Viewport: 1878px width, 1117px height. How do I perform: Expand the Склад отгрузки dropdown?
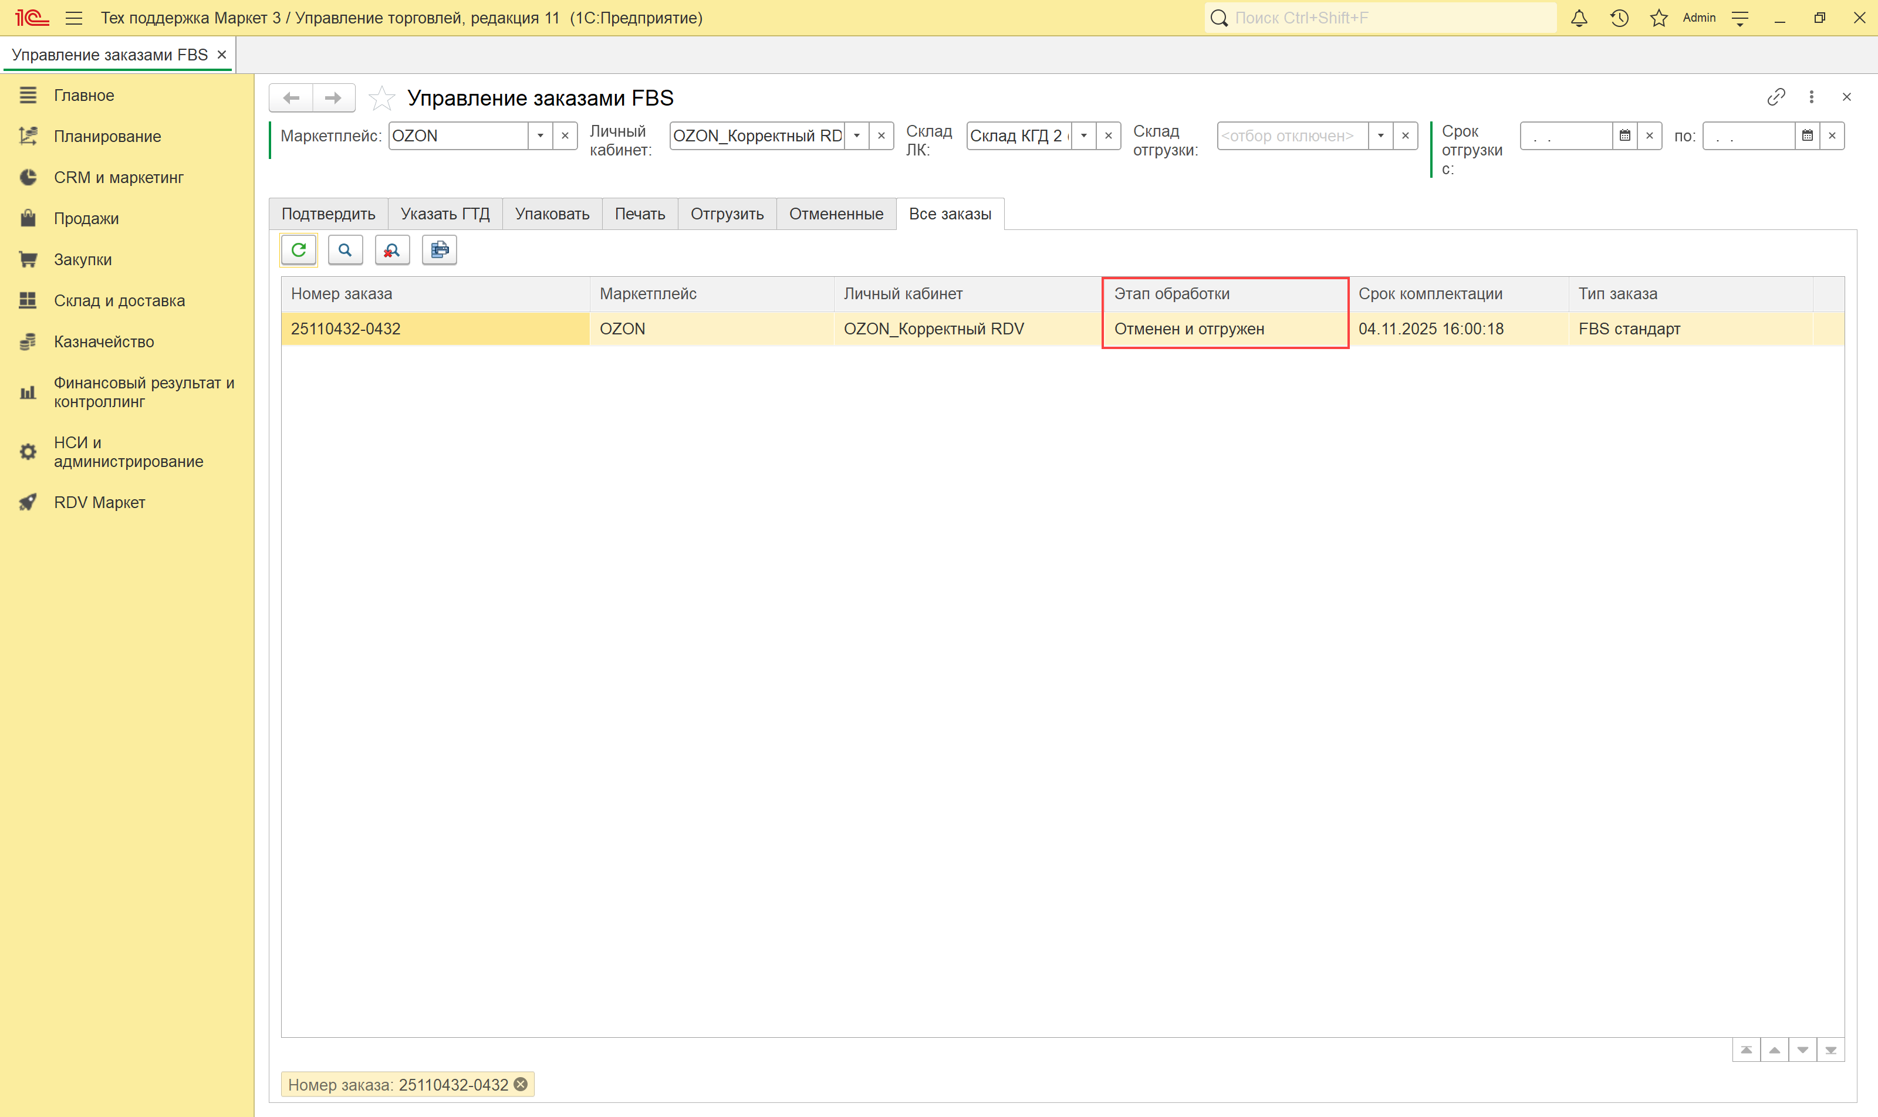1380,136
